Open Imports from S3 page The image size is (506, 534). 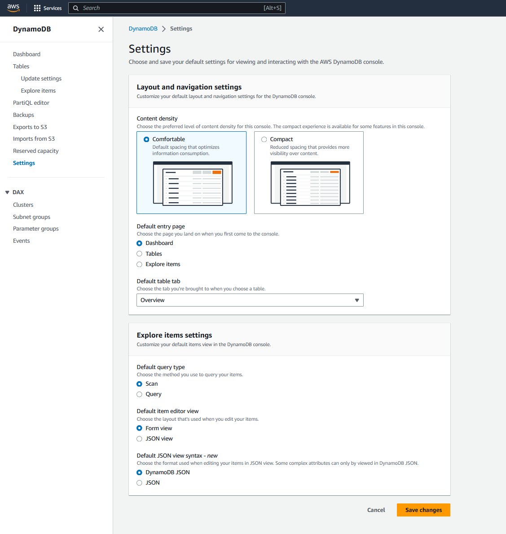34,138
